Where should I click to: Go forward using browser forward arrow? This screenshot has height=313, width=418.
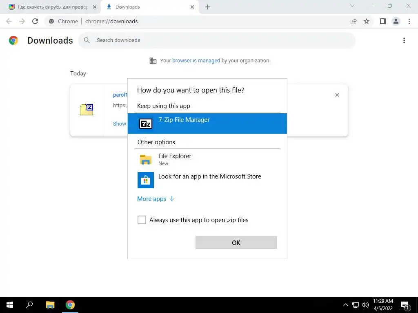22,21
